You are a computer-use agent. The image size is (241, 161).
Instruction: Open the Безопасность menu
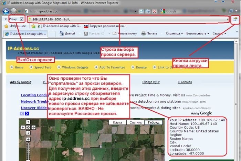198,33
